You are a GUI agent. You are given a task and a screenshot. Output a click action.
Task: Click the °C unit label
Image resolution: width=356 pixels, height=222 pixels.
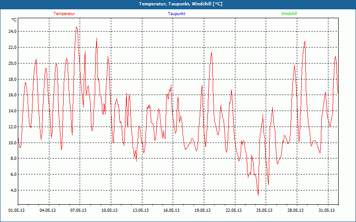(14, 20)
